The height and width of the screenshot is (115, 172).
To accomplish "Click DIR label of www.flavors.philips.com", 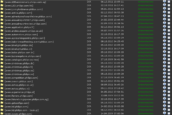I will coord(89,95).
